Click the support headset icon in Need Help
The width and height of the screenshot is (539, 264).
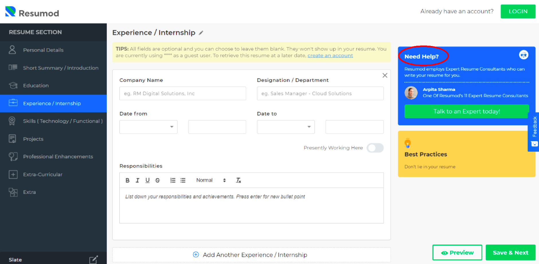[524, 55]
